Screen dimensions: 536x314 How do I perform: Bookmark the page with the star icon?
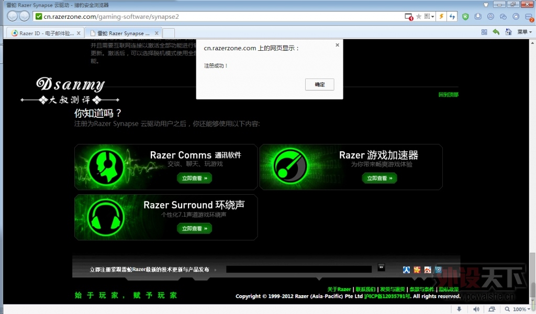click(418, 16)
